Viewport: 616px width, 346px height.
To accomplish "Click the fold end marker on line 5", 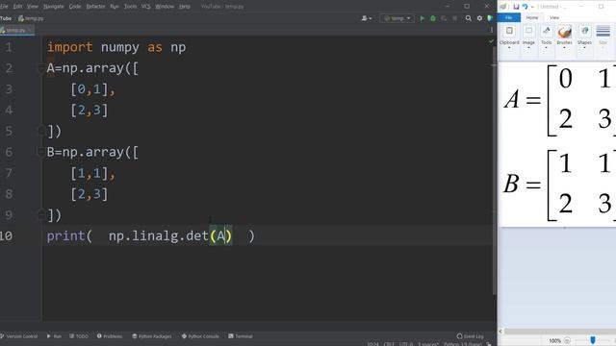I will (x=40, y=131).
